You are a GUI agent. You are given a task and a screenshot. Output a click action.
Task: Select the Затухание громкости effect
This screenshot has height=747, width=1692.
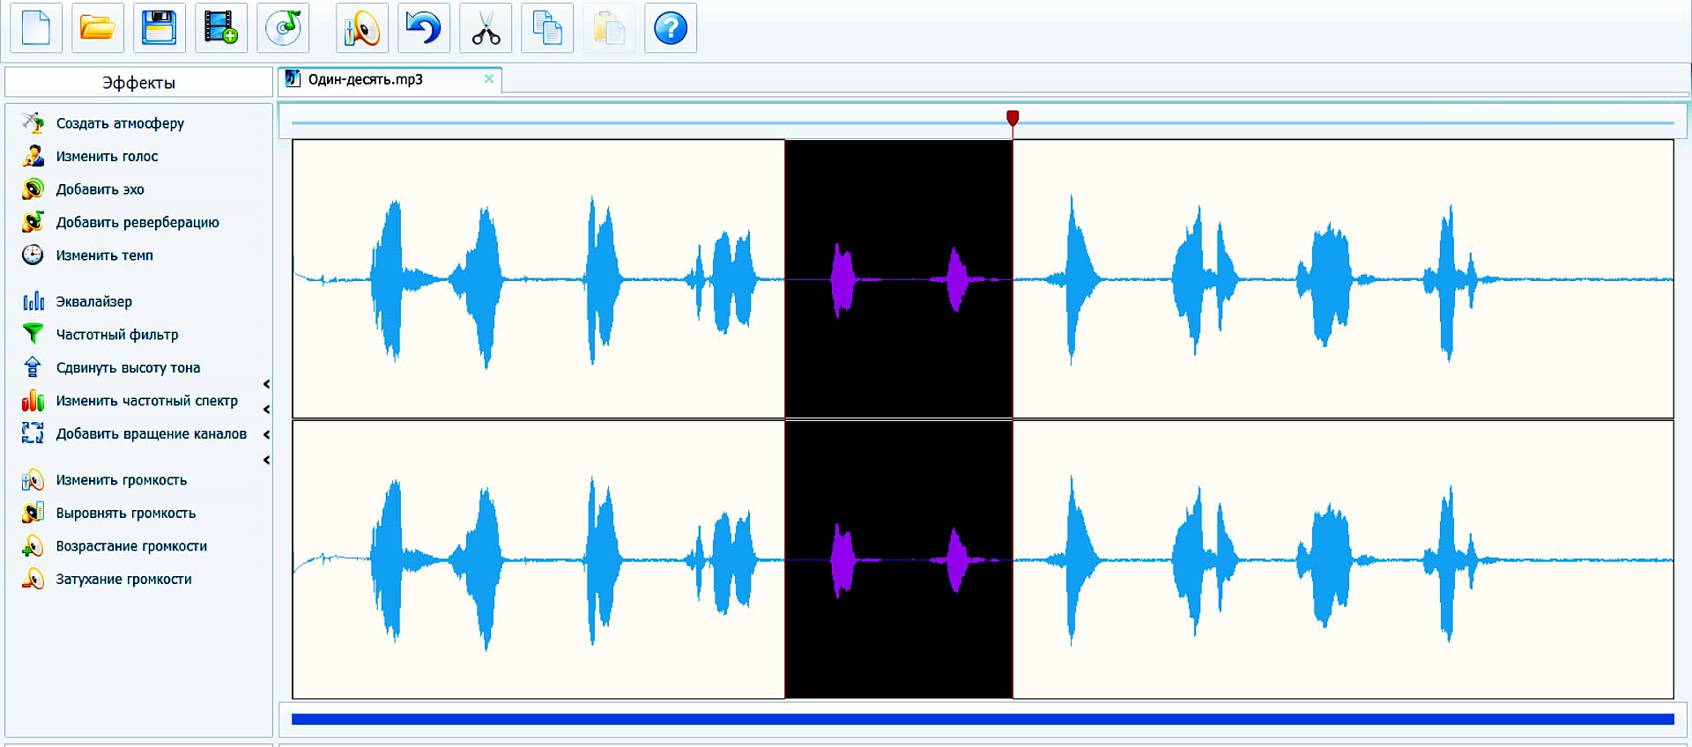pos(123,579)
